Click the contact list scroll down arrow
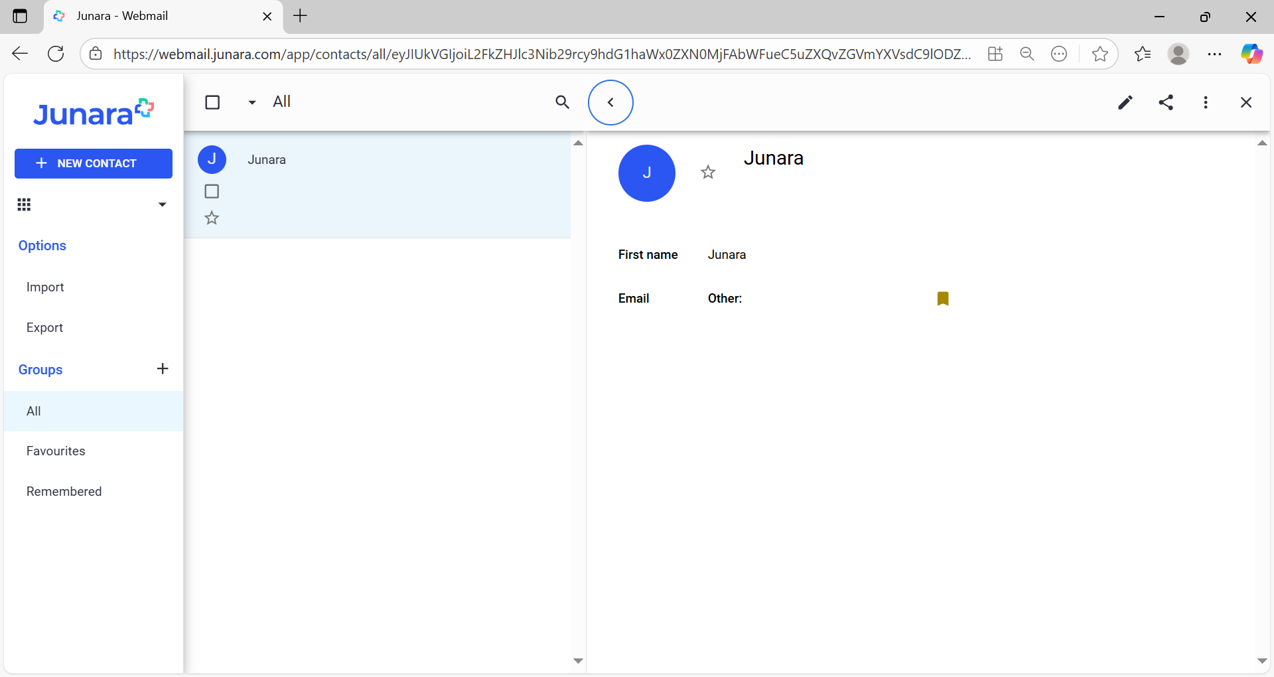Screen dimensions: 1274x677 pos(578,661)
